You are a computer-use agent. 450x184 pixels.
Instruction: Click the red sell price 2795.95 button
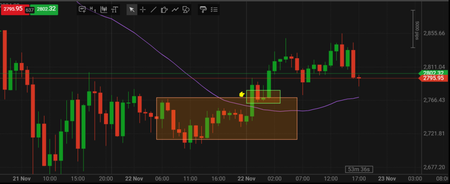tap(11, 8)
